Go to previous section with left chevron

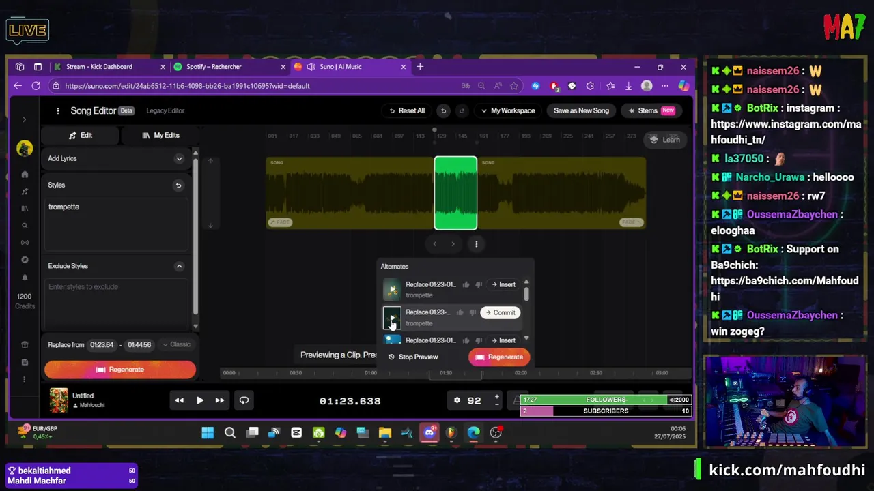pyautogui.click(x=435, y=243)
